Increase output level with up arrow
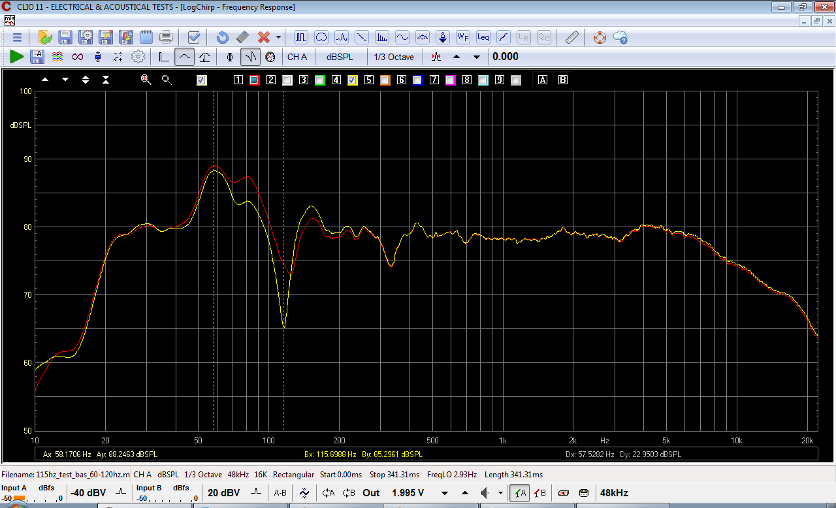The width and height of the screenshot is (836, 508). click(x=465, y=493)
